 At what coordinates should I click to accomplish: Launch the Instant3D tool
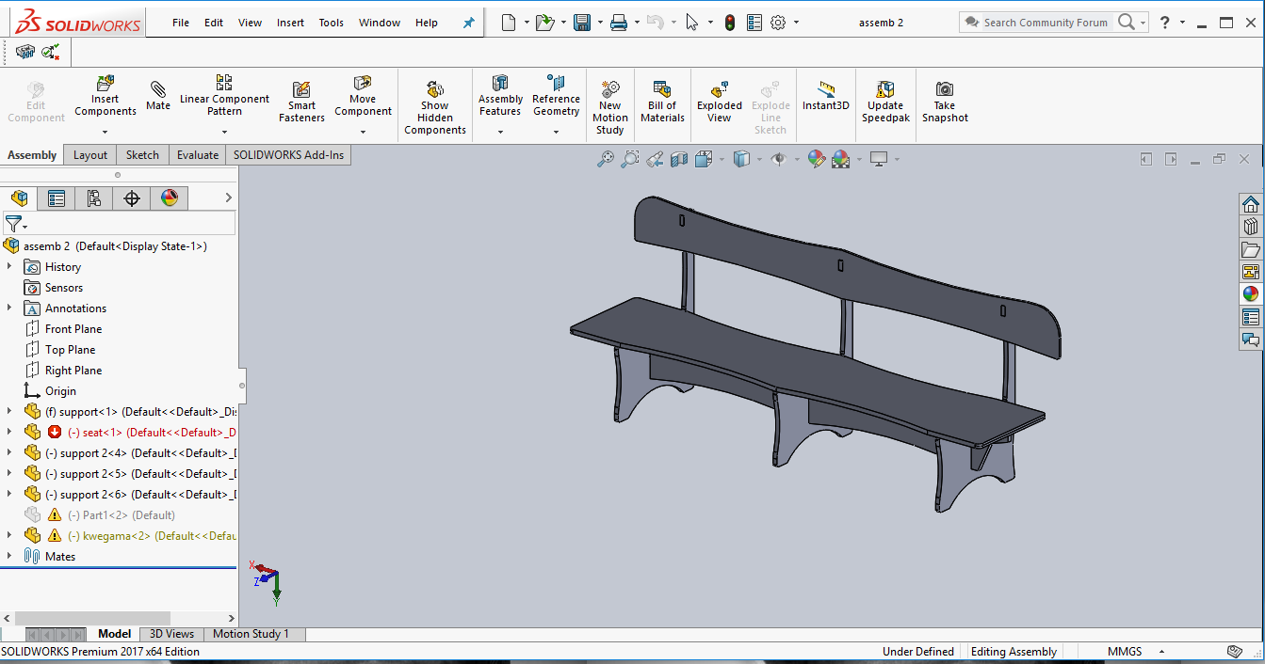click(826, 88)
